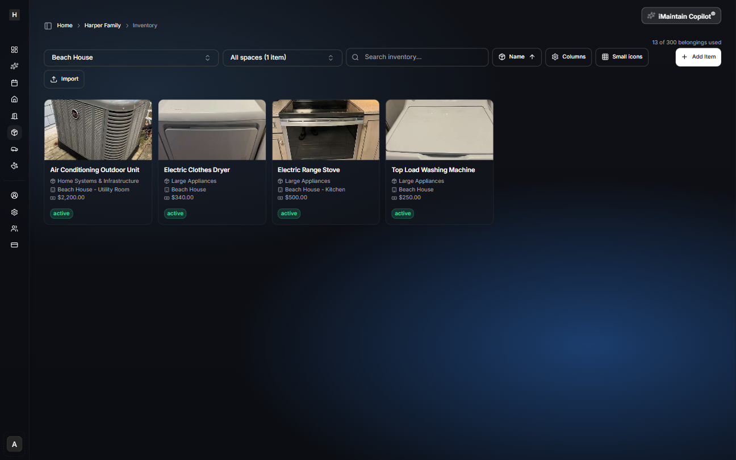Toggle the active status badge on Electric Range Stove
Viewport: 736px width, 460px height.
click(x=288, y=213)
